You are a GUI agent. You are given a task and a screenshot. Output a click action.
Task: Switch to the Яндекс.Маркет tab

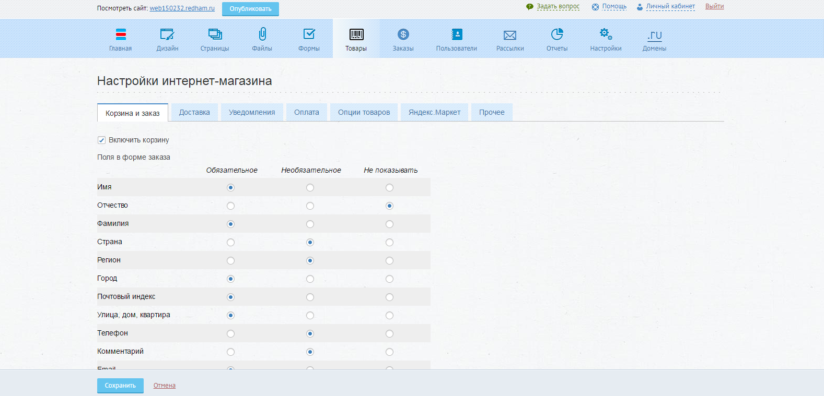pyautogui.click(x=435, y=112)
